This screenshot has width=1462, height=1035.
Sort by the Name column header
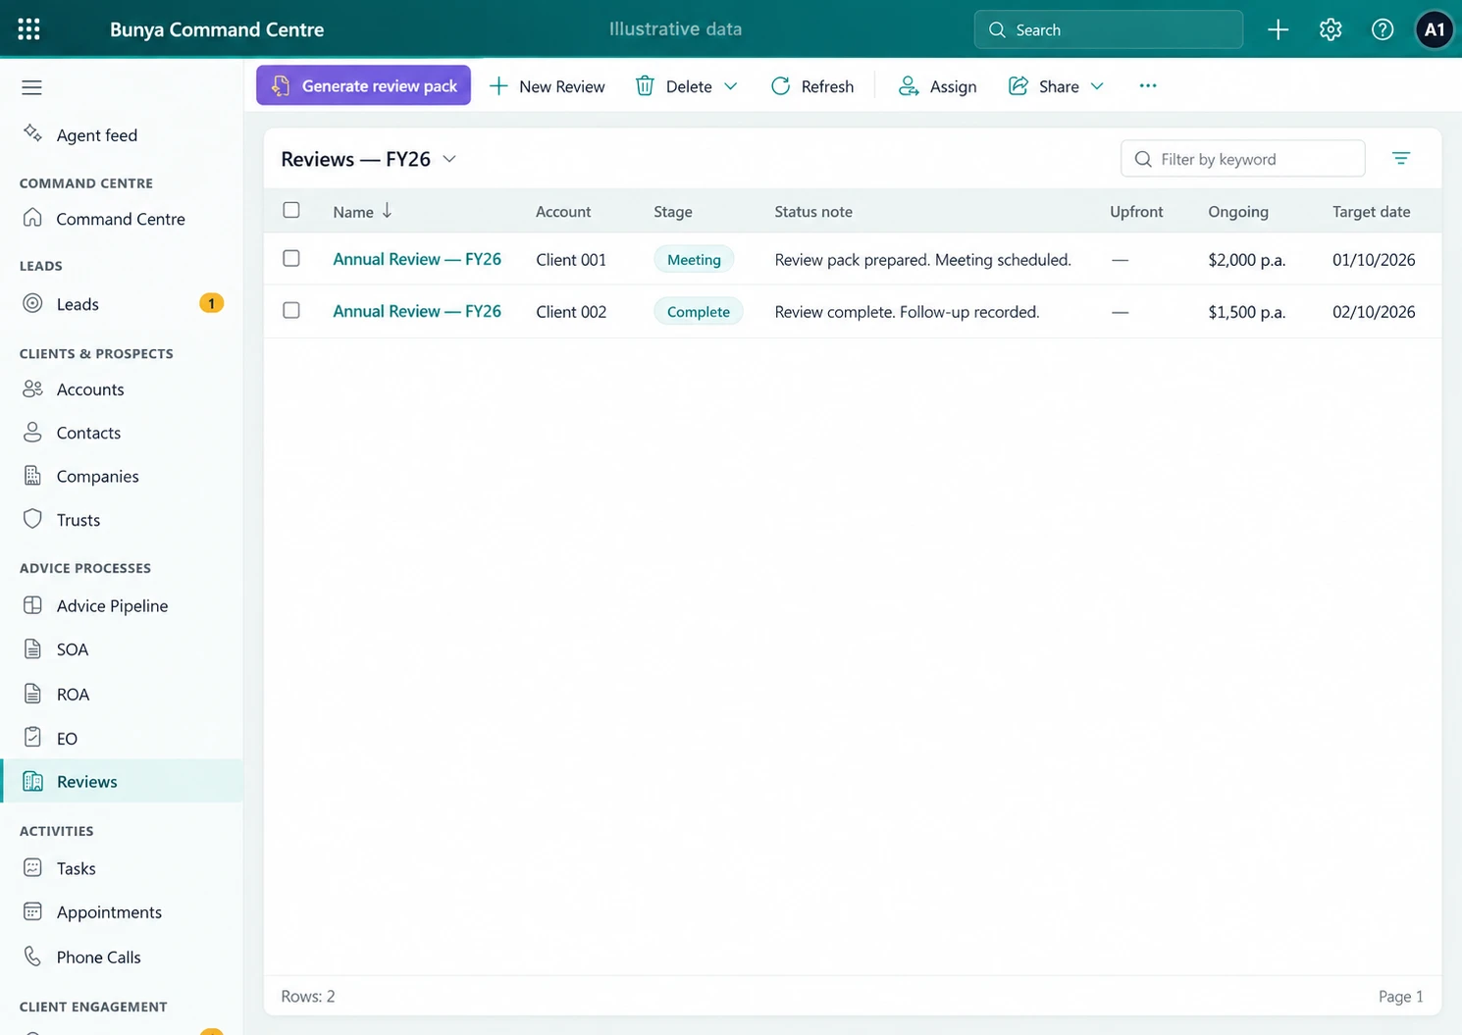point(362,211)
